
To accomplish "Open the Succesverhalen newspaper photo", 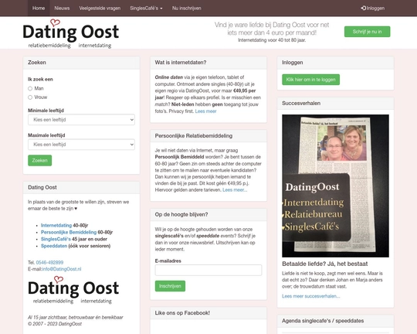I will pyautogui.click(x=335, y=186).
